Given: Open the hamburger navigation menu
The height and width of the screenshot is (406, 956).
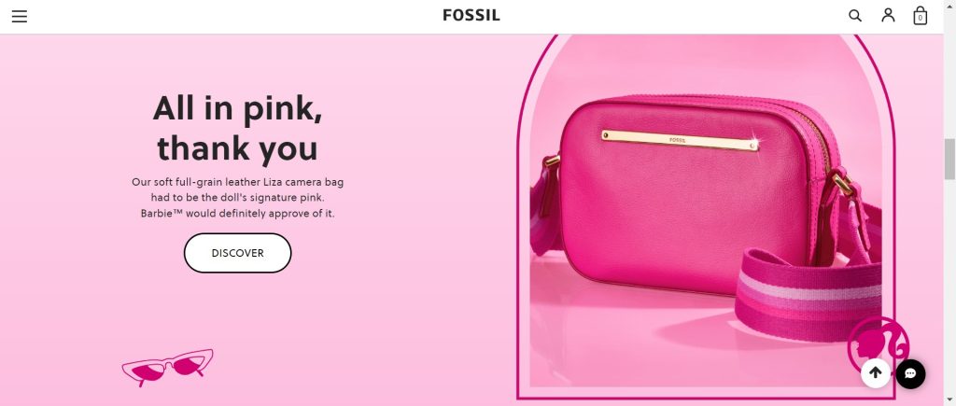Looking at the screenshot, I should (x=20, y=17).
